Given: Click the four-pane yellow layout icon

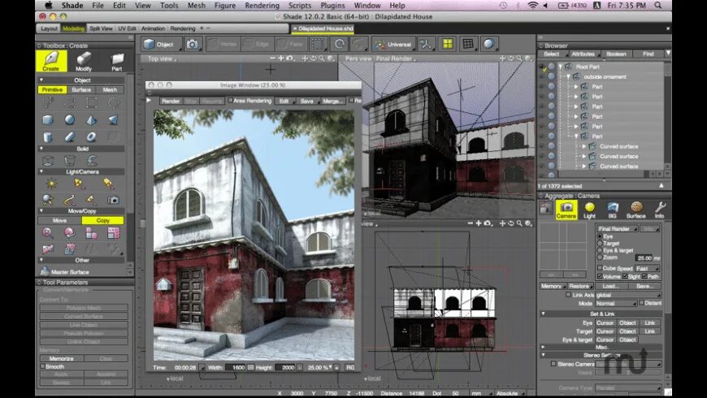Looking at the screenshot, I should pyautogui.click(x=447, y=44).
